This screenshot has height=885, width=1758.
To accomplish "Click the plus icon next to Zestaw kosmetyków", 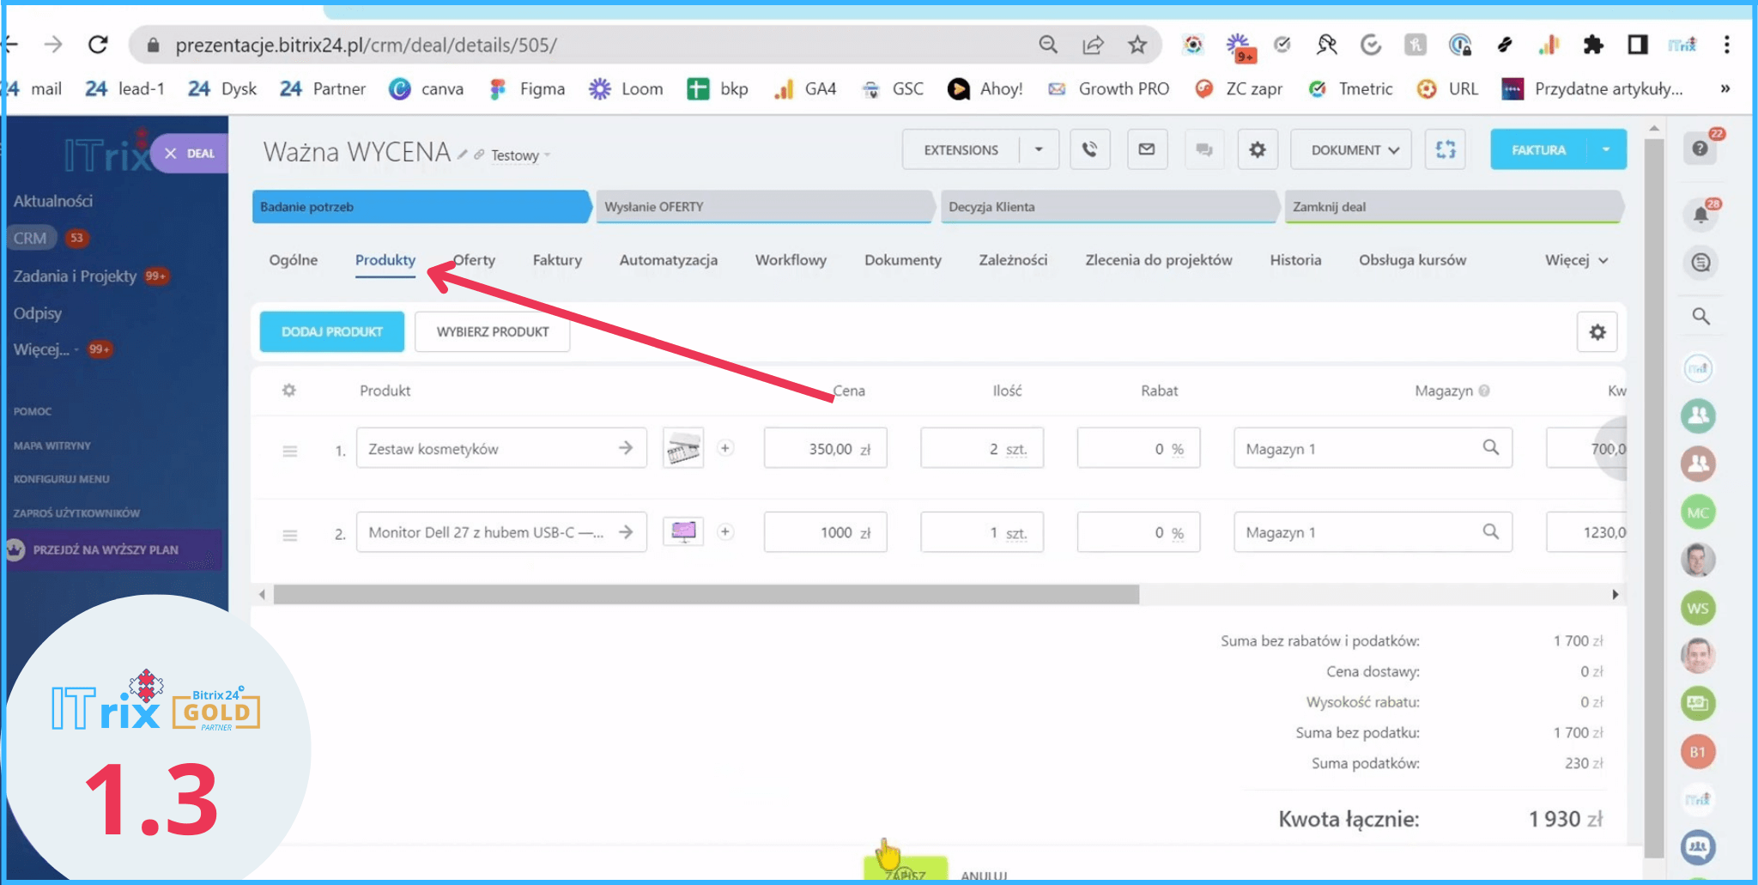I will (x=725, y=448).
